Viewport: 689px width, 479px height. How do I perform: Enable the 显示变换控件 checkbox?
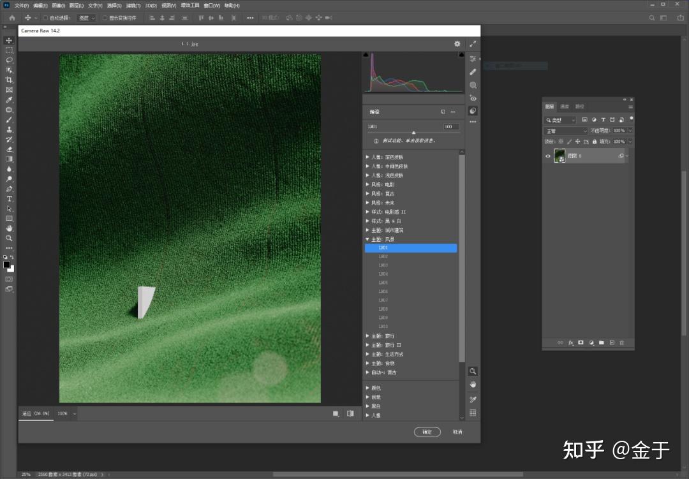pyautogui.click(x=105, y=18)
